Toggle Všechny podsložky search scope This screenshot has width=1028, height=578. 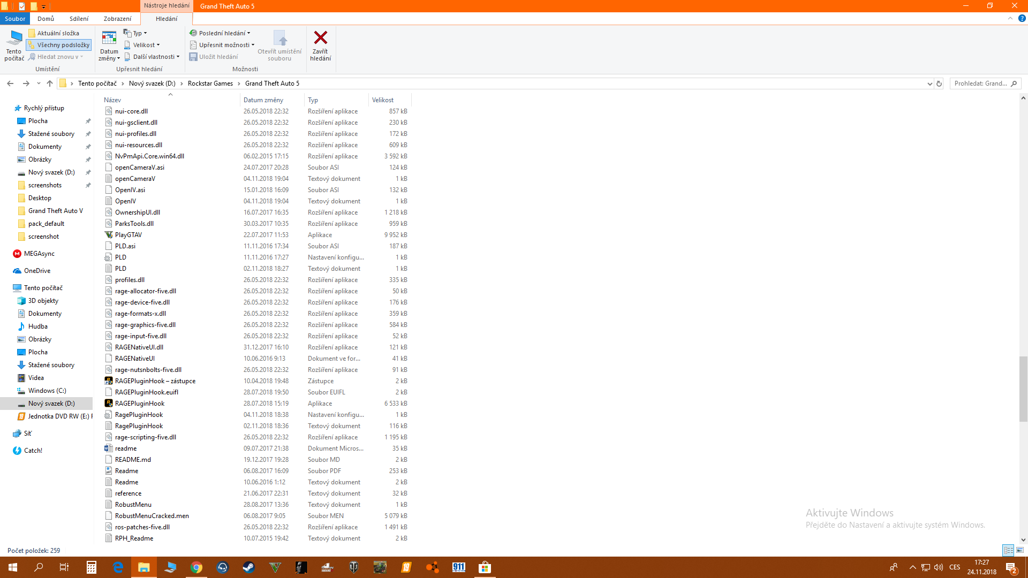[x=59, y=45]
